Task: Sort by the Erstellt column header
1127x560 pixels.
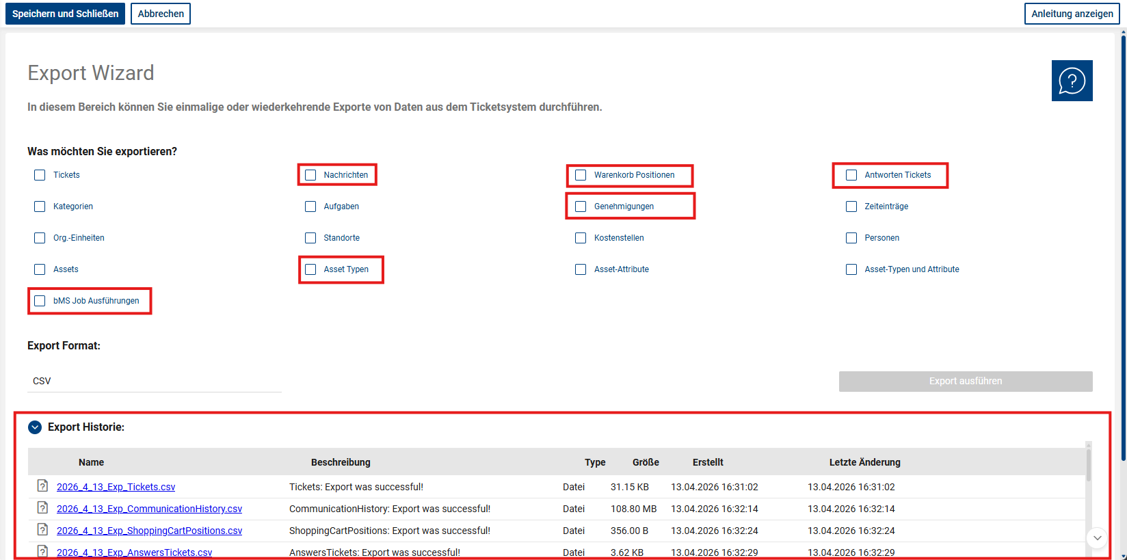Action: pyautogui.click(x=708, y=462)
